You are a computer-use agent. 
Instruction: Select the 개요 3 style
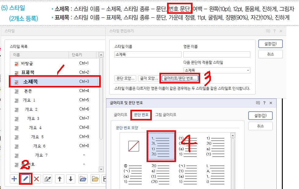pyautogui.click(x=54, y=118)
